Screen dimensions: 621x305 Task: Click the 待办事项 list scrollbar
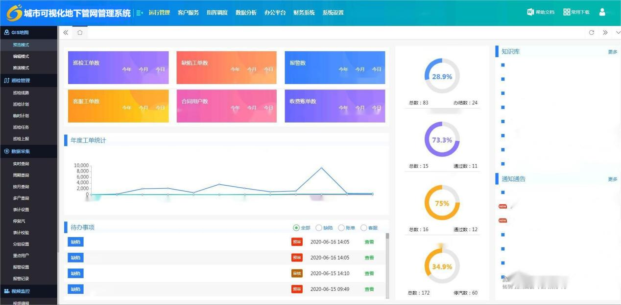(387, 264)
